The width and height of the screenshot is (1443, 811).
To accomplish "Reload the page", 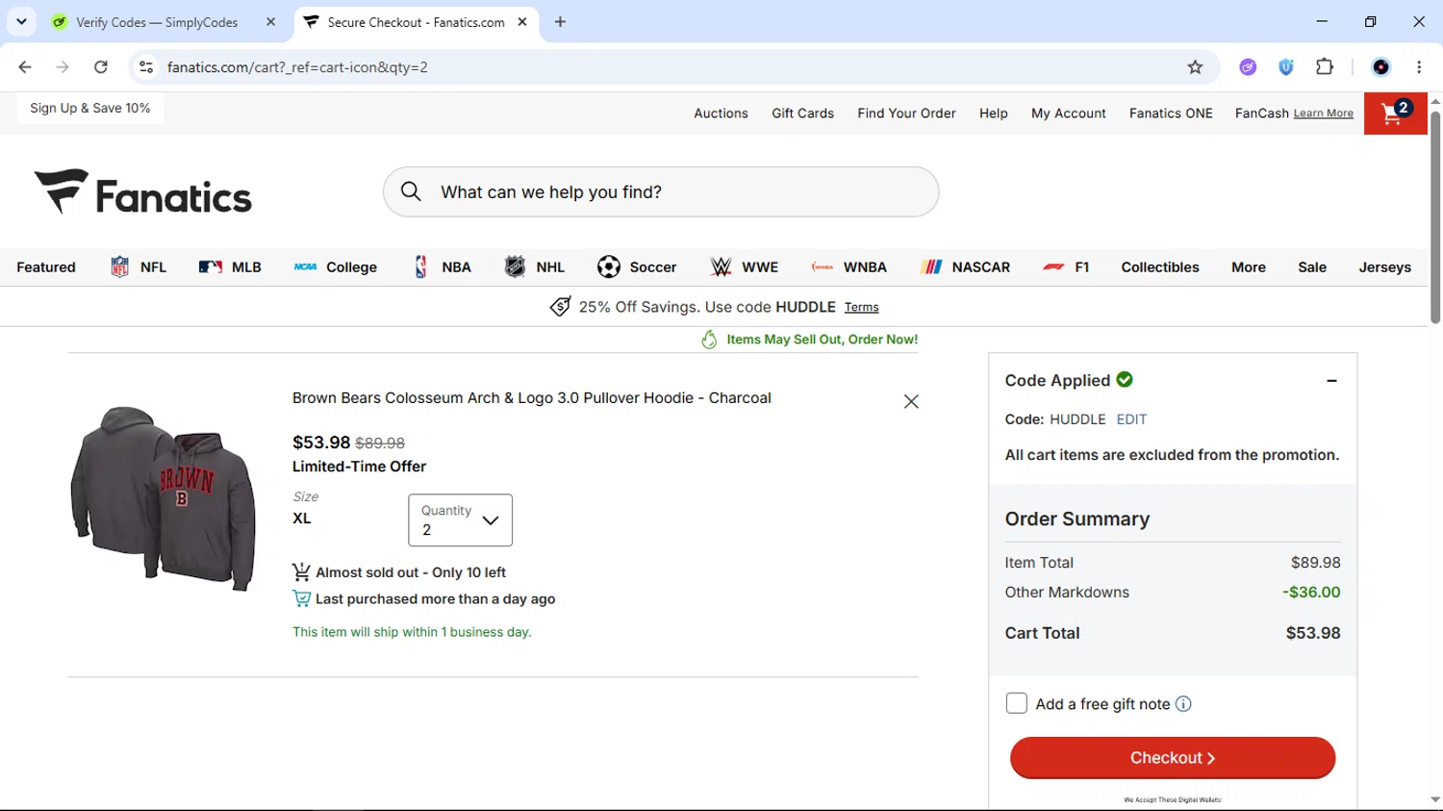I will pyautogui.click(x=101, y=67).
